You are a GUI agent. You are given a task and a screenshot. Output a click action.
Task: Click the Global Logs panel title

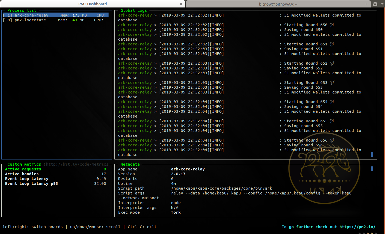tap(134, 10)
